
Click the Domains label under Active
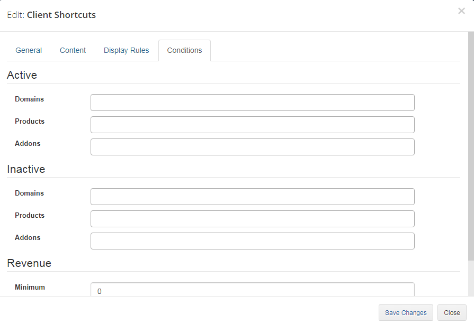(x=29, y=99)
